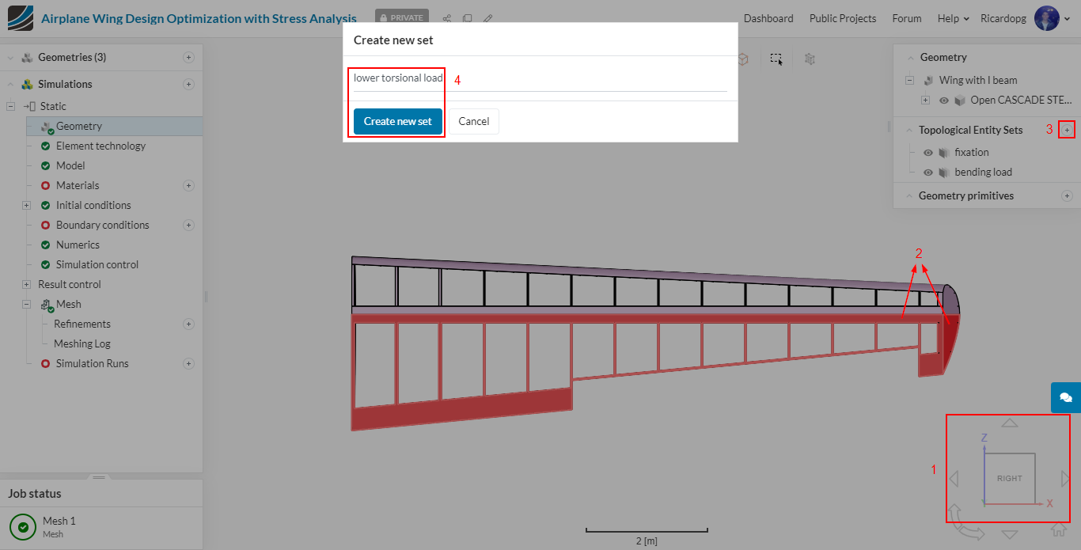Rotate view down with bottom arrow
1081x550 pixels.
click(1010, 534)
